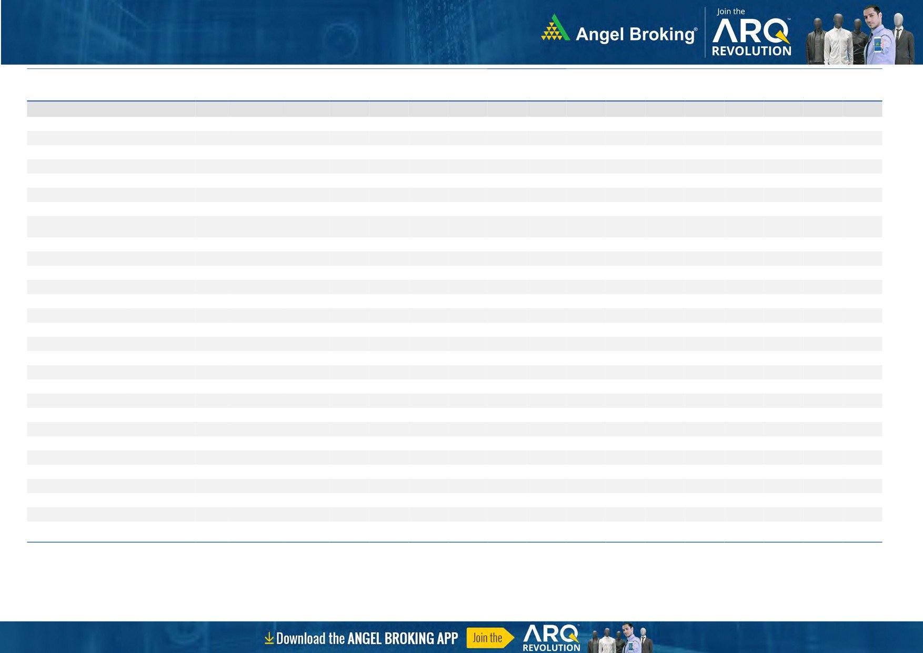Viewport: 923px width, 653px height.
Task: Click the 'Join the' text in header
Action: [x=731, y=12]
